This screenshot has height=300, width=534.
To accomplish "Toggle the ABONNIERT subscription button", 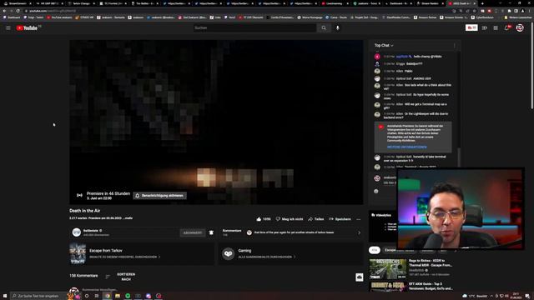I will (x=193, y=232).
